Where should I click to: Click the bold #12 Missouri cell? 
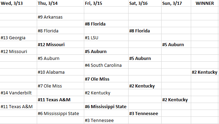[61, 44]
